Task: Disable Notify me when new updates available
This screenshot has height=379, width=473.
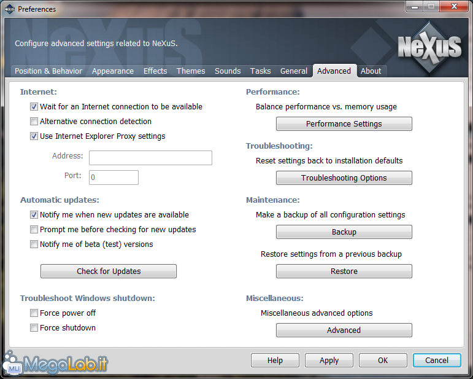Action: (34, 215)
